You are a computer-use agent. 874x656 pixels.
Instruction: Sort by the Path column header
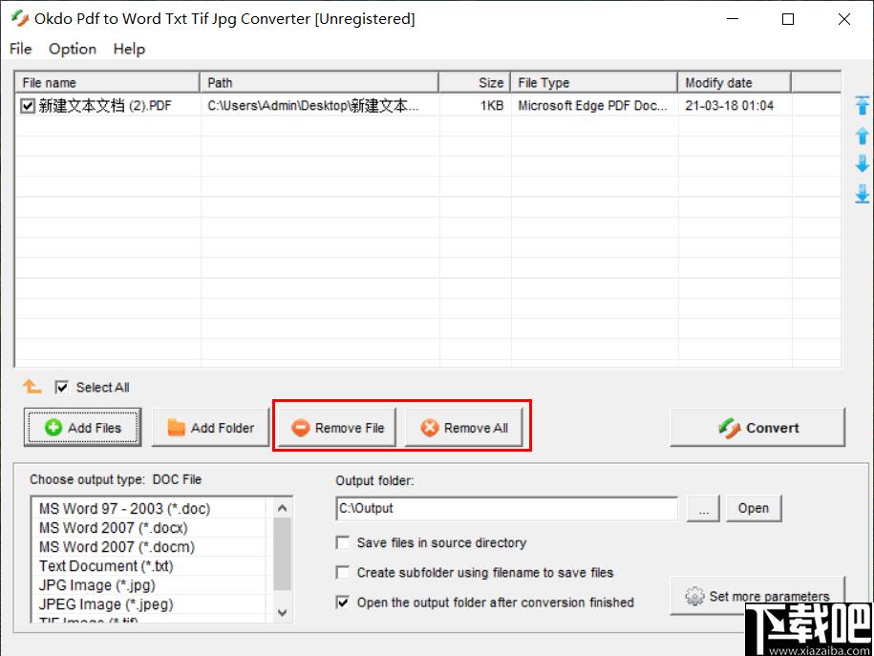319,82
